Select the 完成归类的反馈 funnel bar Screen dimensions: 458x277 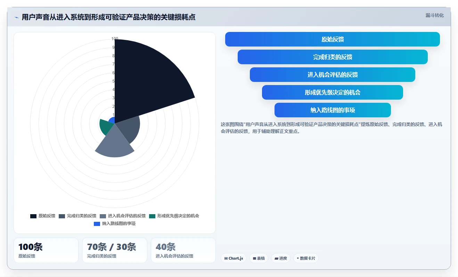[x=333, y=57]
